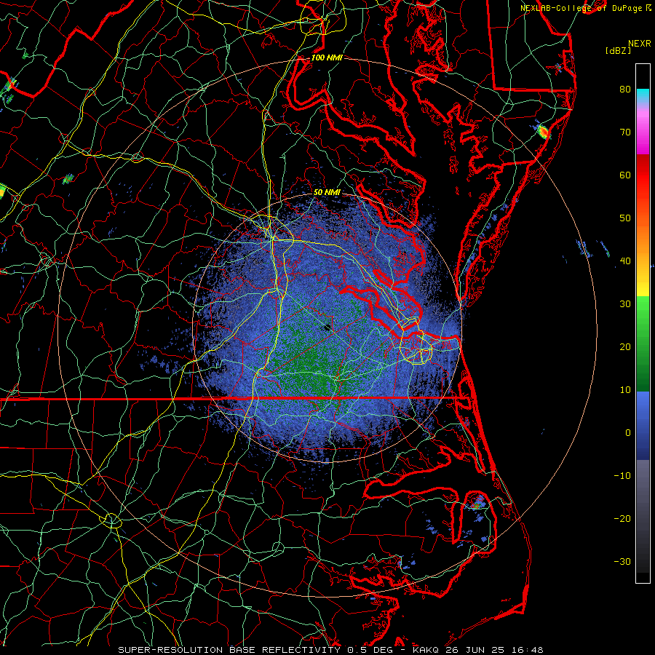Pick the green segment of the color bar
This screenshot has height=655, width=655.
[643, 344]
